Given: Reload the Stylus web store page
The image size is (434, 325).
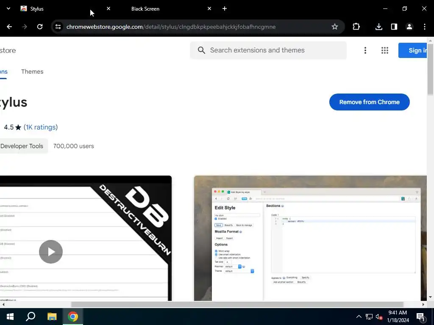Looking at the screenshot, I should click(40, 27).
